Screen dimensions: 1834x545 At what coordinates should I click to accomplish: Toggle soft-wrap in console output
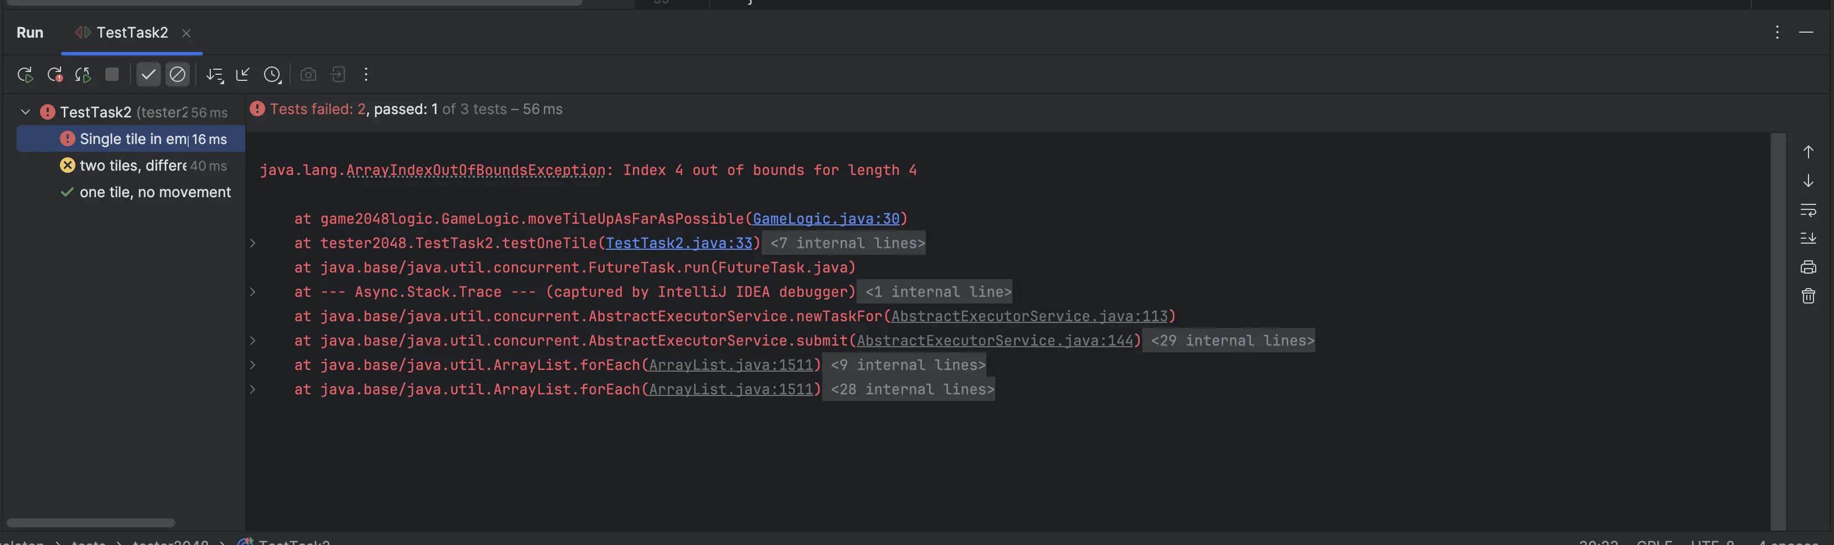click(1808, 209)
